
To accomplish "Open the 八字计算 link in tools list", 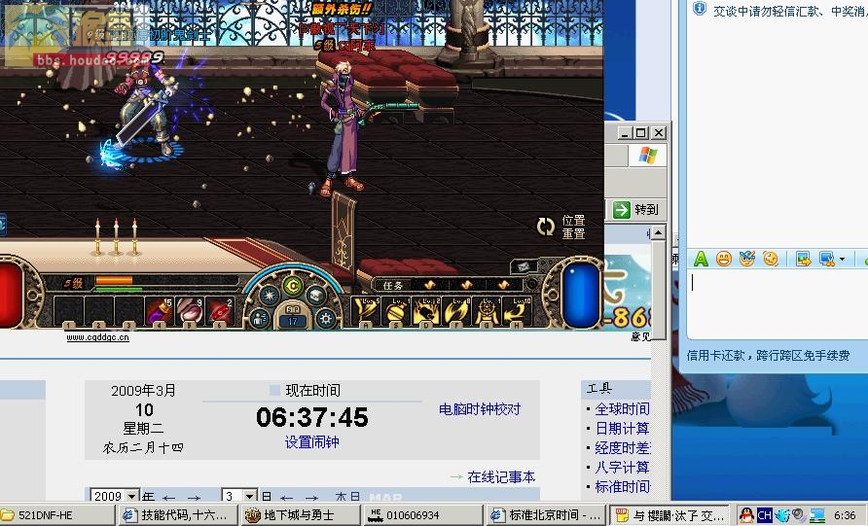I will coord(622,468).
